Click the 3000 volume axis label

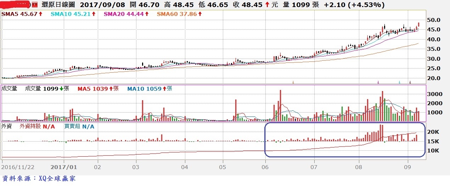434,94
